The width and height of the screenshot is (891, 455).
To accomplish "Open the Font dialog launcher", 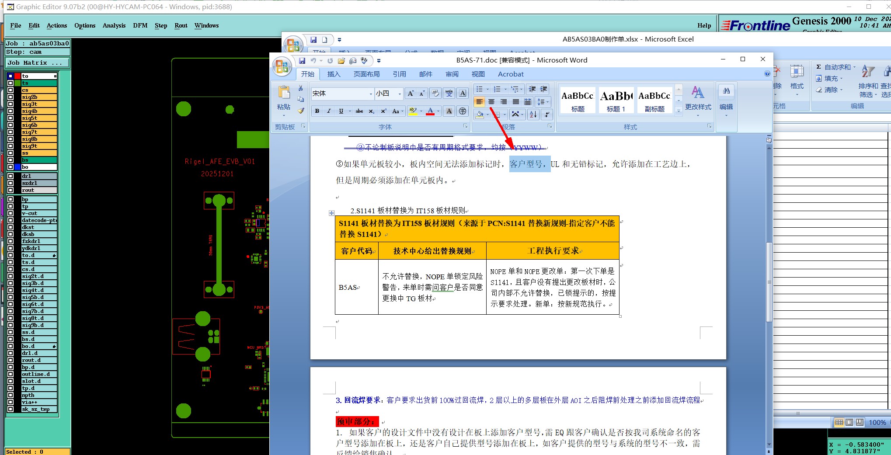I will point(466,126).
